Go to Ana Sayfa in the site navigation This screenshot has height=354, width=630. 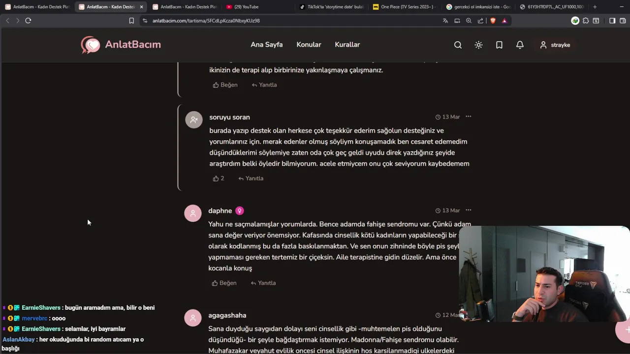point(267,45)
